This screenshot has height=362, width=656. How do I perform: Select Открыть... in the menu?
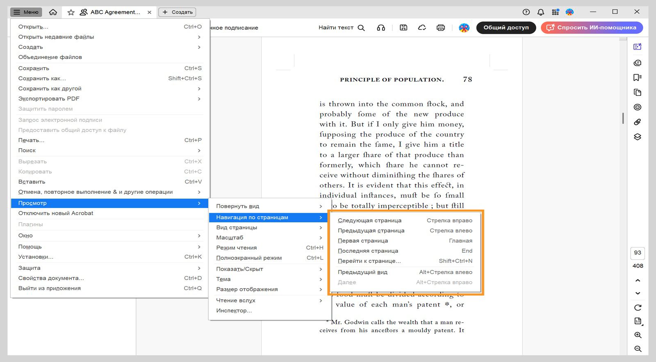[x=110, y=27]
